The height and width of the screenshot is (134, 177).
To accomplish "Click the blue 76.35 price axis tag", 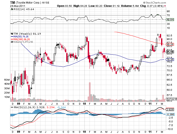I will point(170,59).
